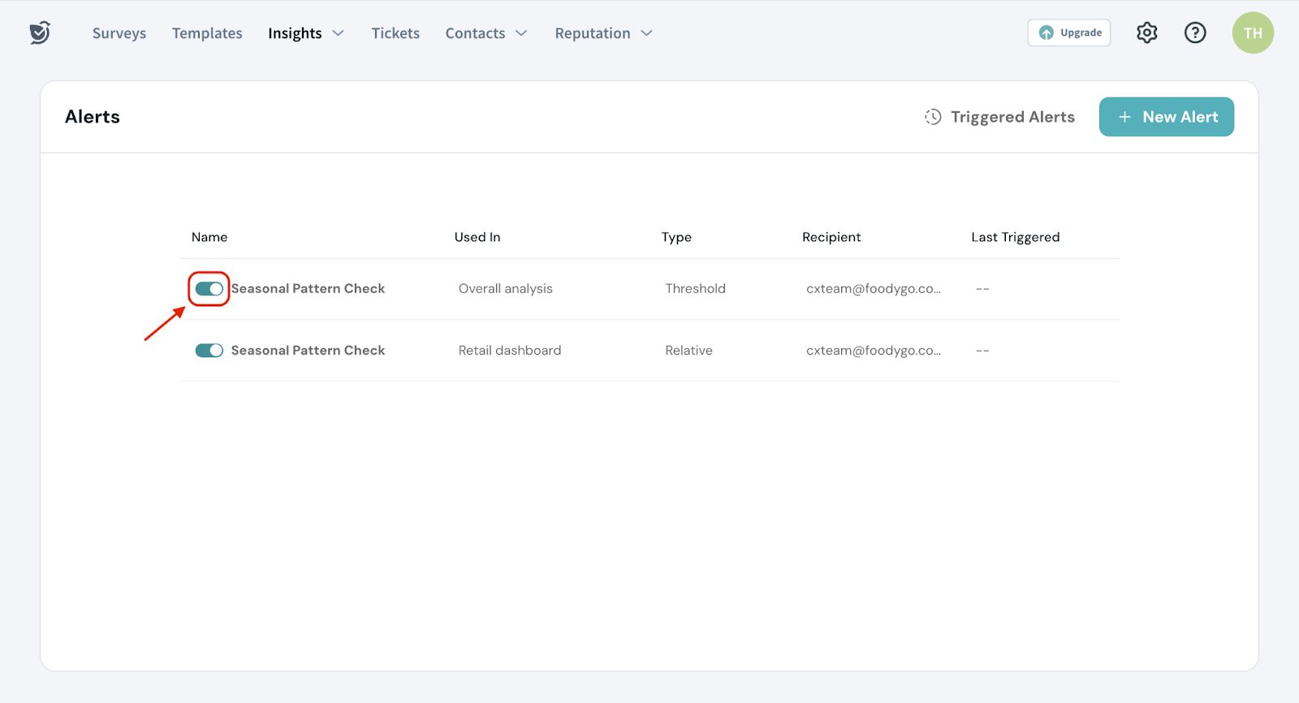1299x703 pixels.
Task: Open the Templates section
Action: coord(207,33)
